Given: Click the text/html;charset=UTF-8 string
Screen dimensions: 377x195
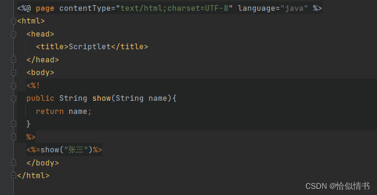Looking at the screenshot, I should point(174,8).
